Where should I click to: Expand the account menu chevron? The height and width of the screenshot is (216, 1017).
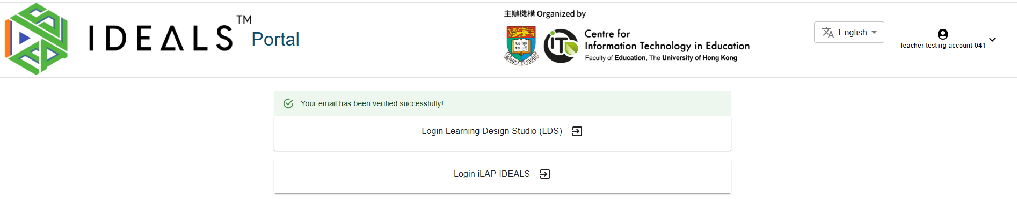[992, 40]
